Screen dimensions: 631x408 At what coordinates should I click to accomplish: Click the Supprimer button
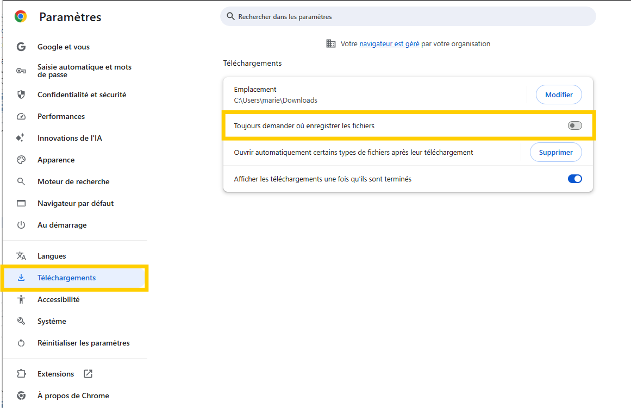point(556,152)
